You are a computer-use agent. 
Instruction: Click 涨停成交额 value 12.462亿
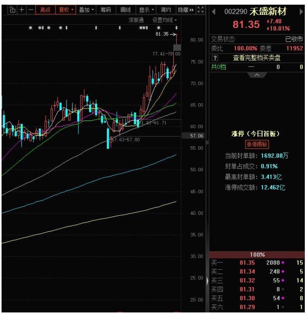coord(273,188)
